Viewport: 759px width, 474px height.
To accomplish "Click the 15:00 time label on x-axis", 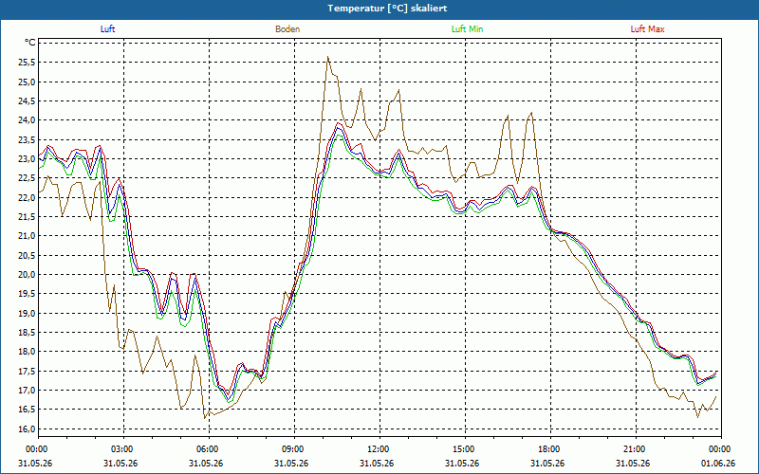I will point(463,449).
